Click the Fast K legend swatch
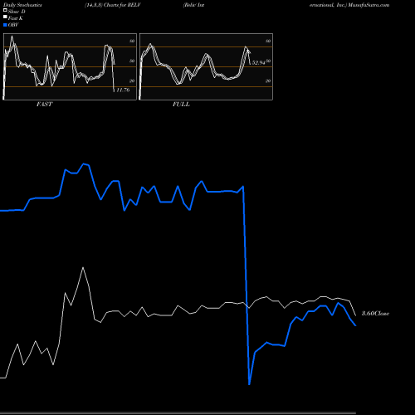 [5, 17]
